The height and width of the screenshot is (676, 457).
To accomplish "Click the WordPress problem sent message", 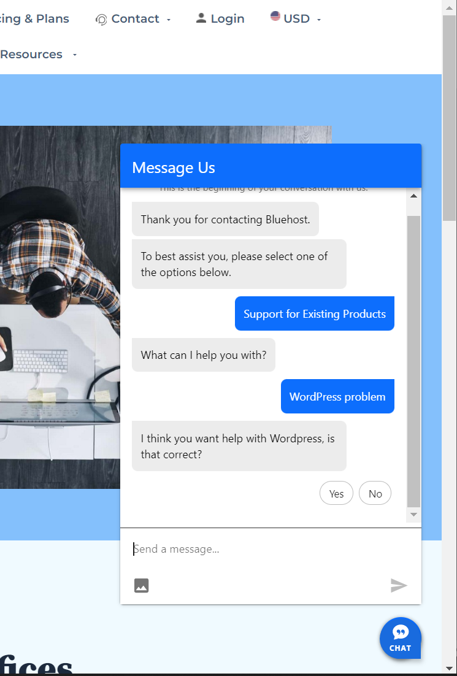I will point(337,396).
